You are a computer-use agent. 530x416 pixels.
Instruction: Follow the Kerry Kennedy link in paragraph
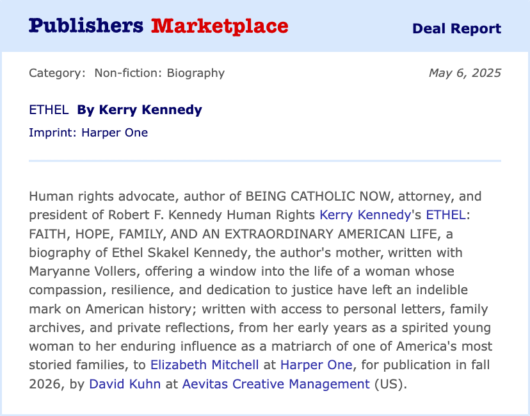(365, 215)
